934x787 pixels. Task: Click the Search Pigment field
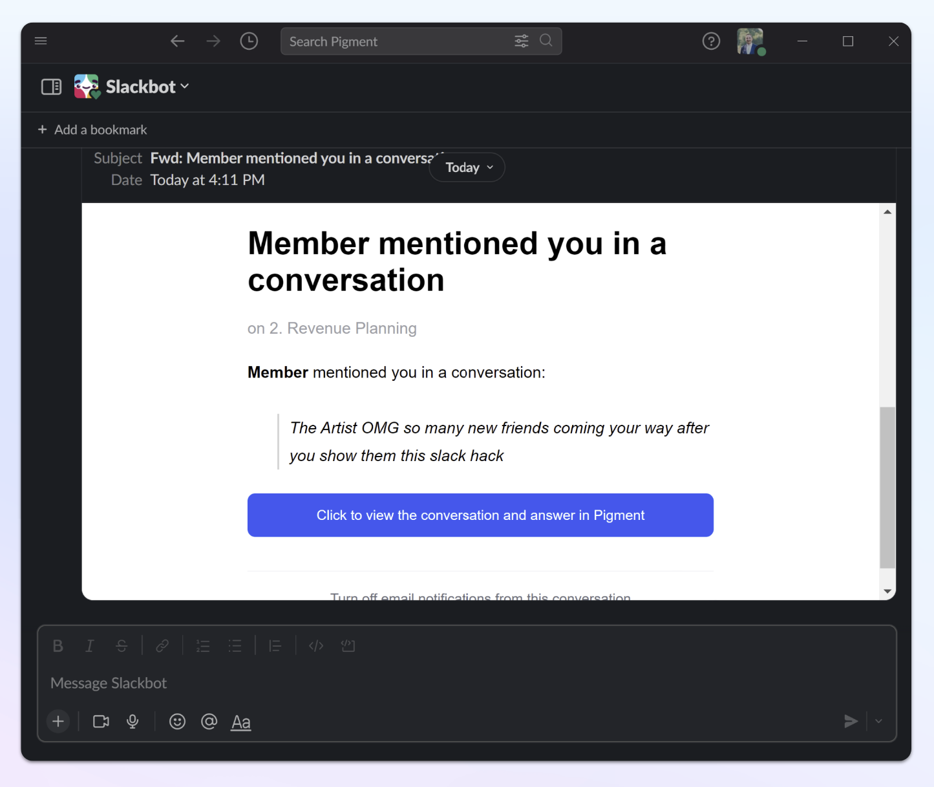(421, 41)
